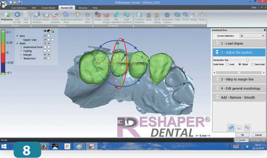Viewport: 267px width, 158px height.
Task: Open the Create Model ribbon tab
Action: (x=48, y=8)
